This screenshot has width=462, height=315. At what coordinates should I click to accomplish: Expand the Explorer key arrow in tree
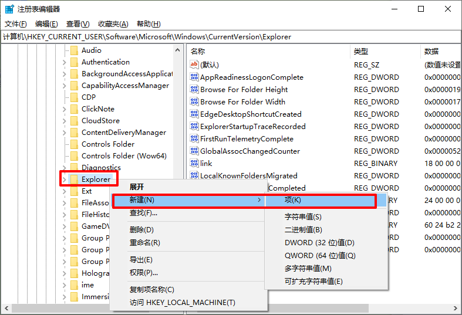[65, 179]
